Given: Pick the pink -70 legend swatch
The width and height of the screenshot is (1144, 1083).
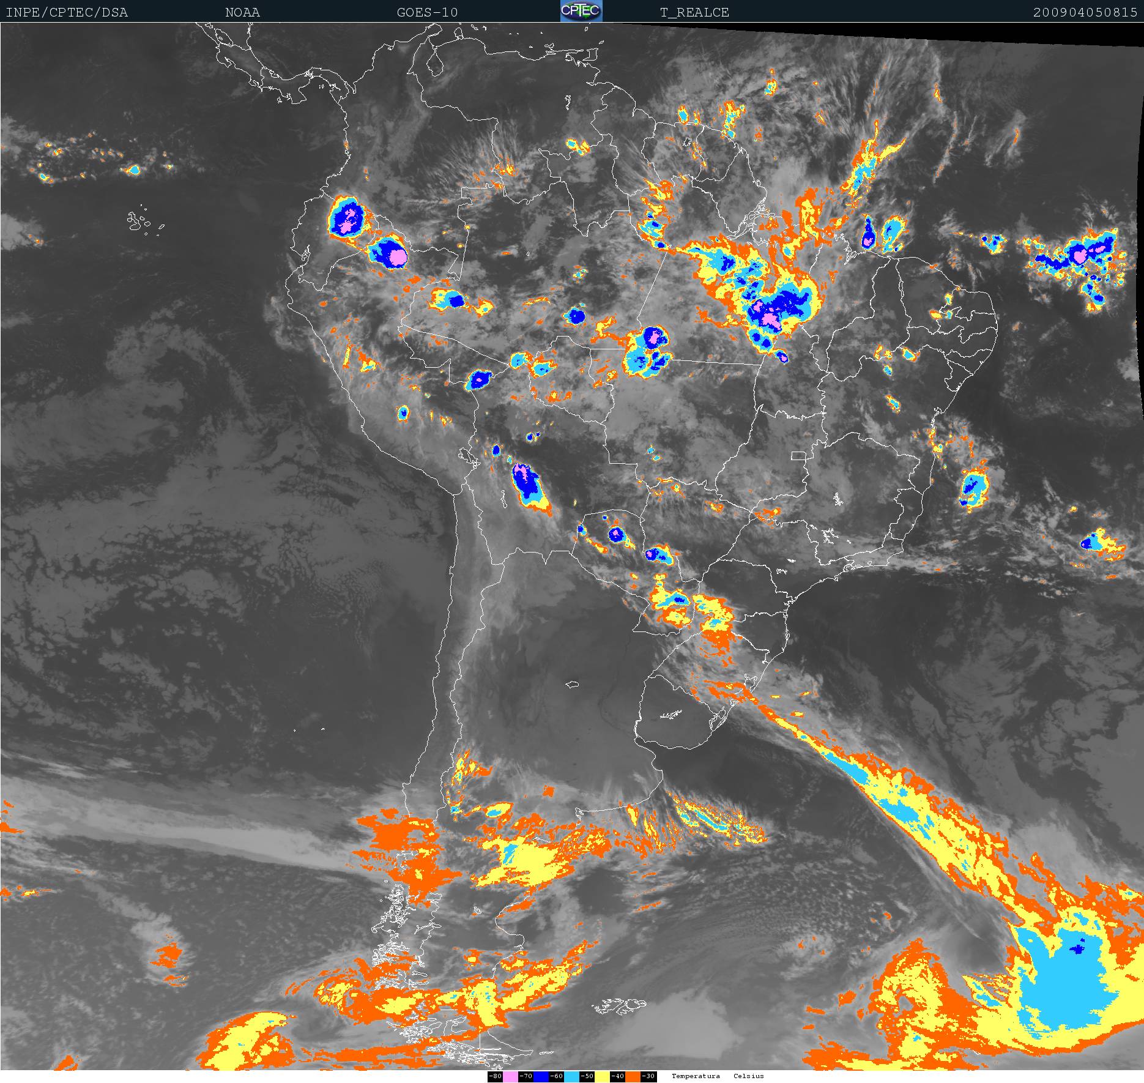Looking at the screenshot, I should click(510, 1076).
